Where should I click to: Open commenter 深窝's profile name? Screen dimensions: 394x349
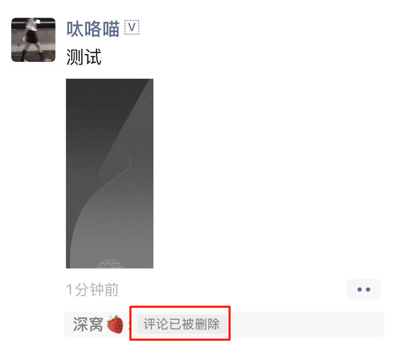tap(88, 324)
